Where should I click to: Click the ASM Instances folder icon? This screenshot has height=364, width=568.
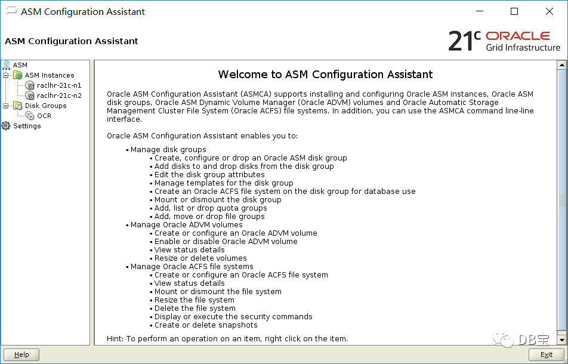tap(18, 75)
